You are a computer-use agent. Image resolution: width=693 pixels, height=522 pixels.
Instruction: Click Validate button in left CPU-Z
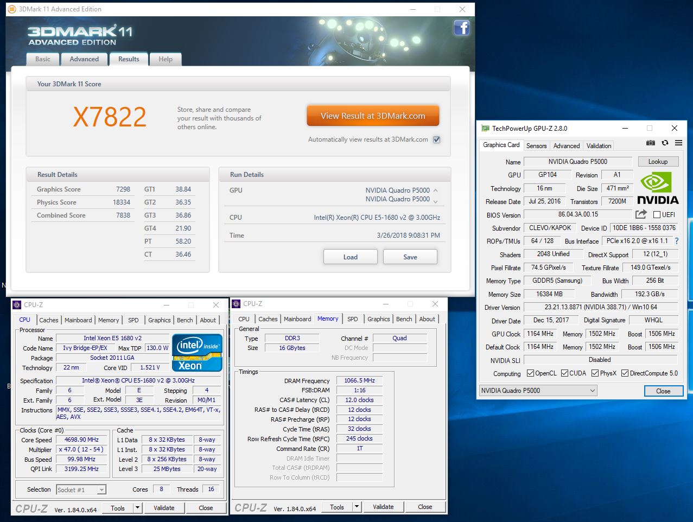164,508
